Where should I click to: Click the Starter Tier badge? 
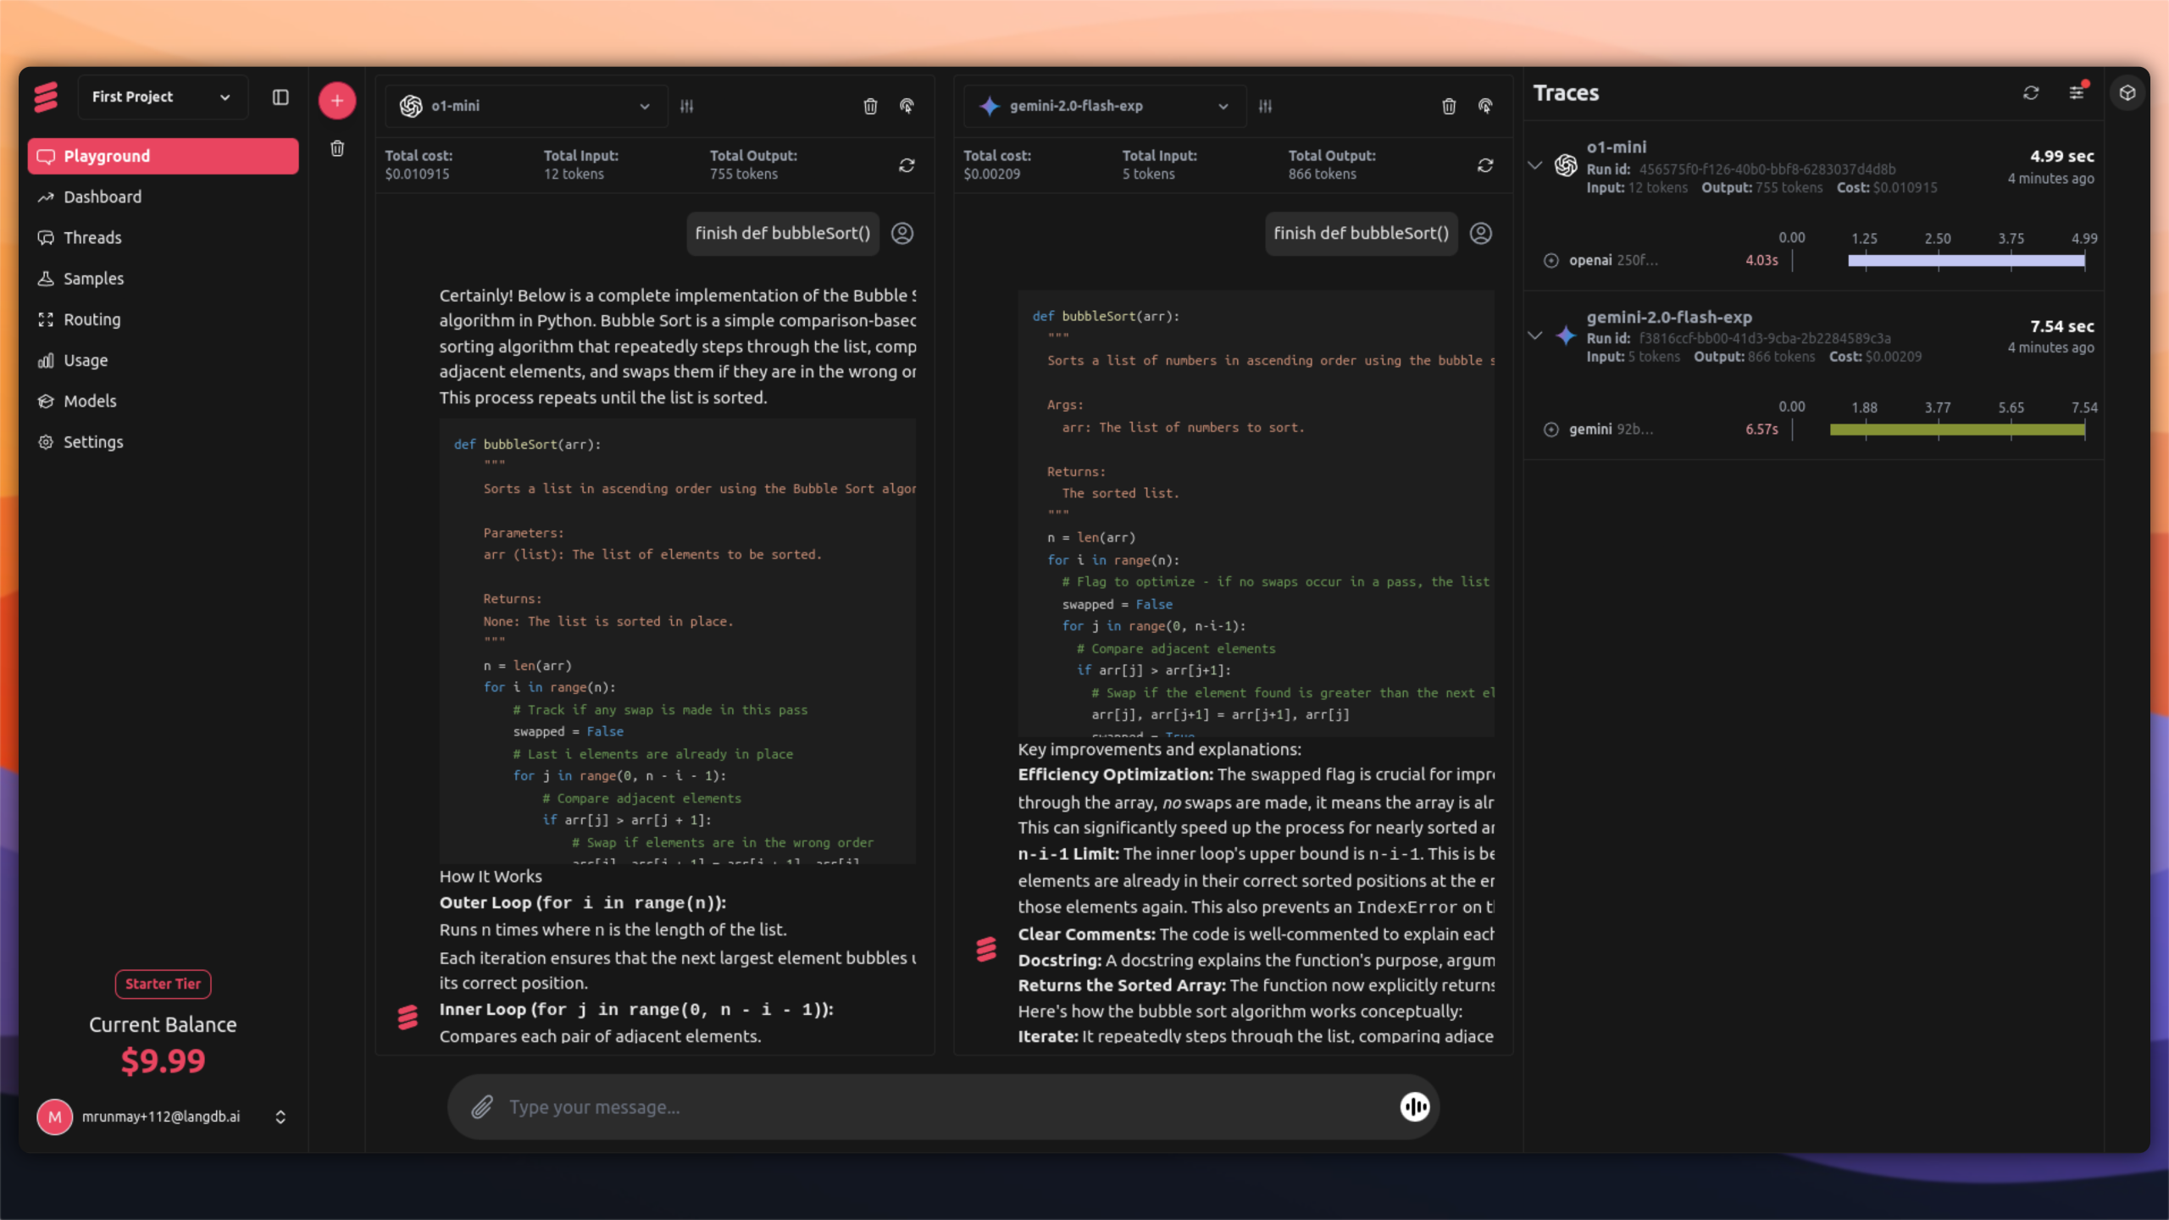(163, 984)
